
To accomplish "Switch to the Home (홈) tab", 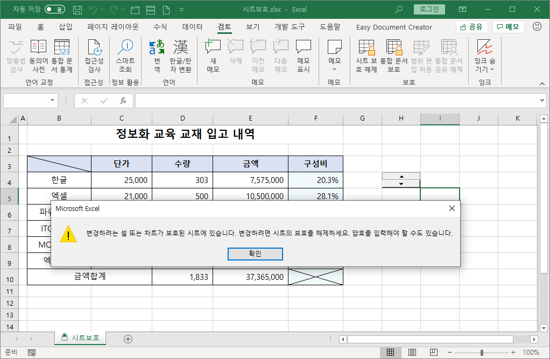I will [40, 27].
